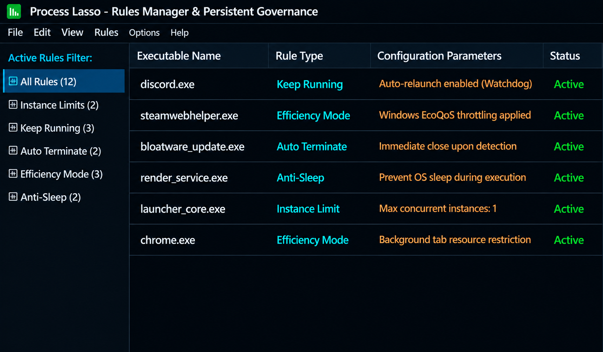The height and width of the screenshot is (352, 603).
Task: Expand the Efficiency Mode plus icon
Action: [13, 173]
